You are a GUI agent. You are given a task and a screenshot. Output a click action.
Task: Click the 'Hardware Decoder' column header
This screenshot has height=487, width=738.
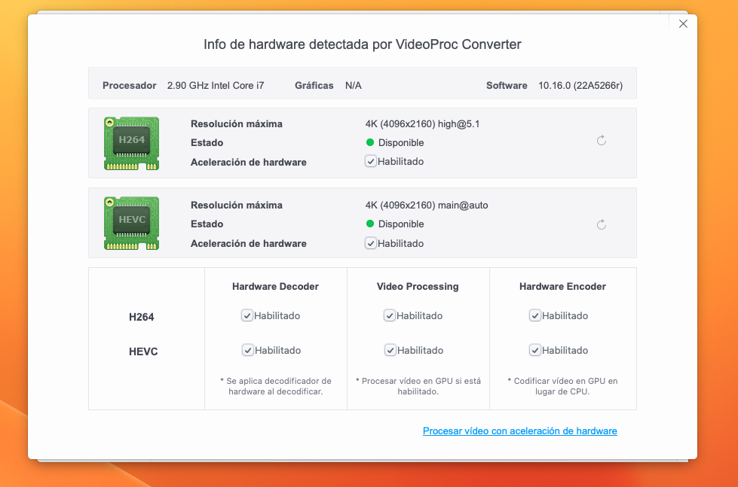tap(275, 286)
